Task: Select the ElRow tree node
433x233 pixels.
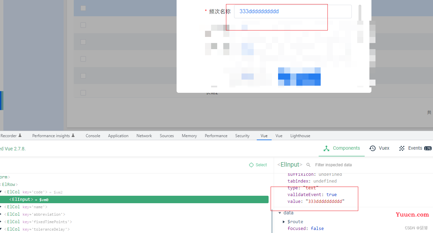Action: (9, 185)
